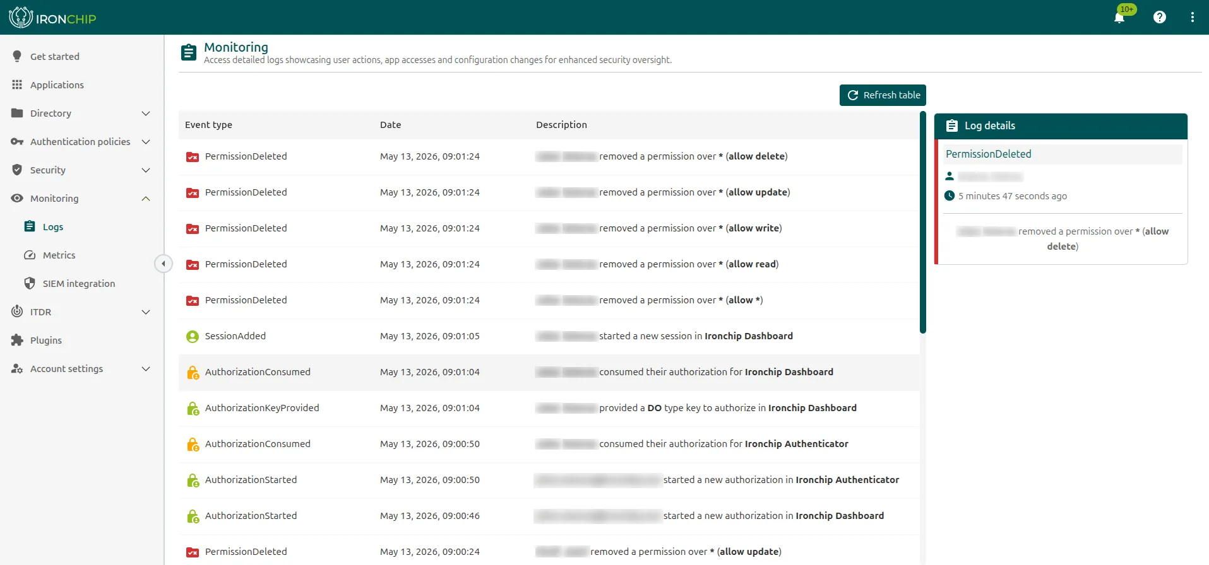Click the Get started lightbulb icon

pos(17,56)
